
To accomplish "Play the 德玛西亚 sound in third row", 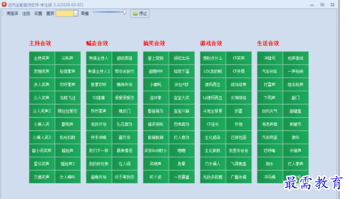I will click(x=213, y=84).
